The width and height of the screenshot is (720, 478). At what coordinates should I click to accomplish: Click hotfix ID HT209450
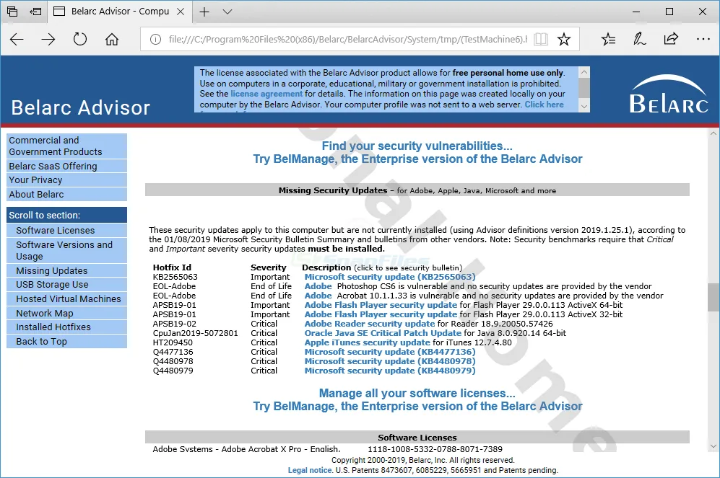pos(173,342)
